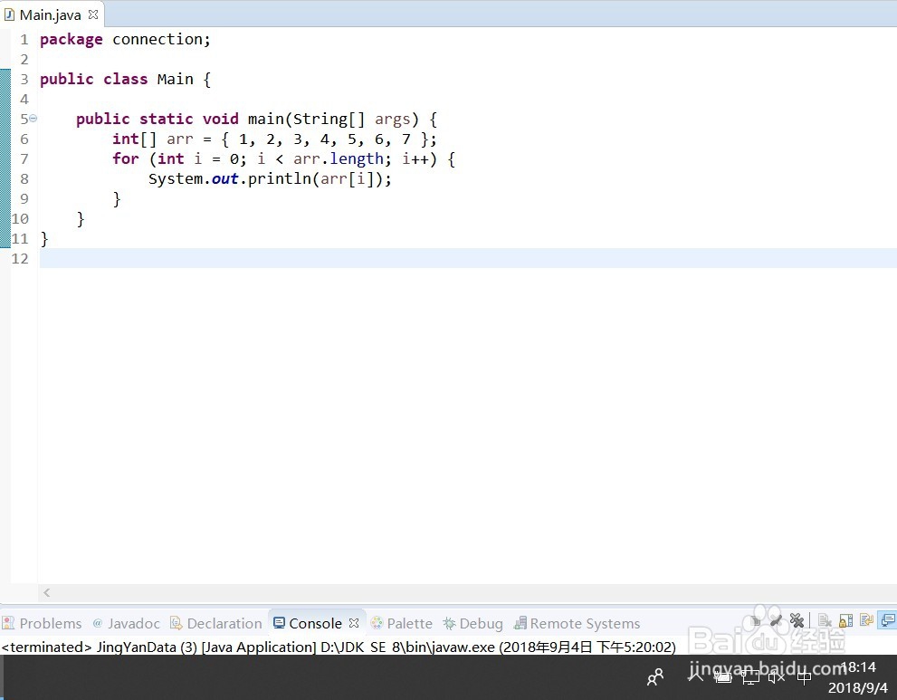
Task: Click 'String[]' in the main signature
Action: [x=329, y=119]
